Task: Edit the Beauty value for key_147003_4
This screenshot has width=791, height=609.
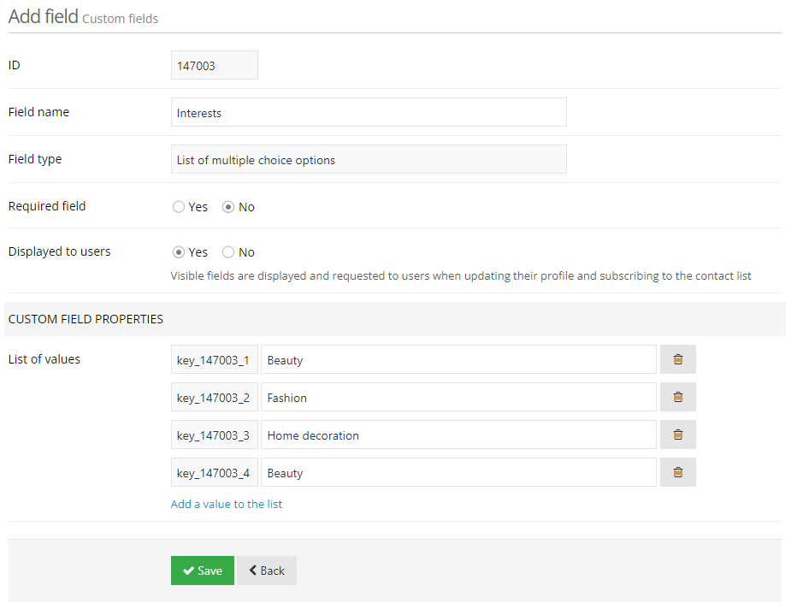Action: [x=458, y=472]
